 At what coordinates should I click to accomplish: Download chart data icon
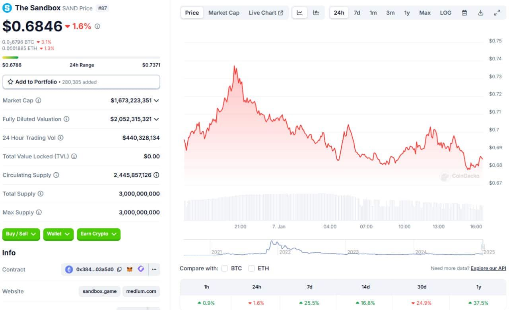tap(480, 13)
